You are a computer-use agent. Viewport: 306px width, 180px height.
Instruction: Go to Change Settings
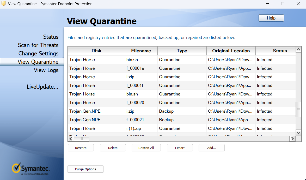click(x=38, y=54)
